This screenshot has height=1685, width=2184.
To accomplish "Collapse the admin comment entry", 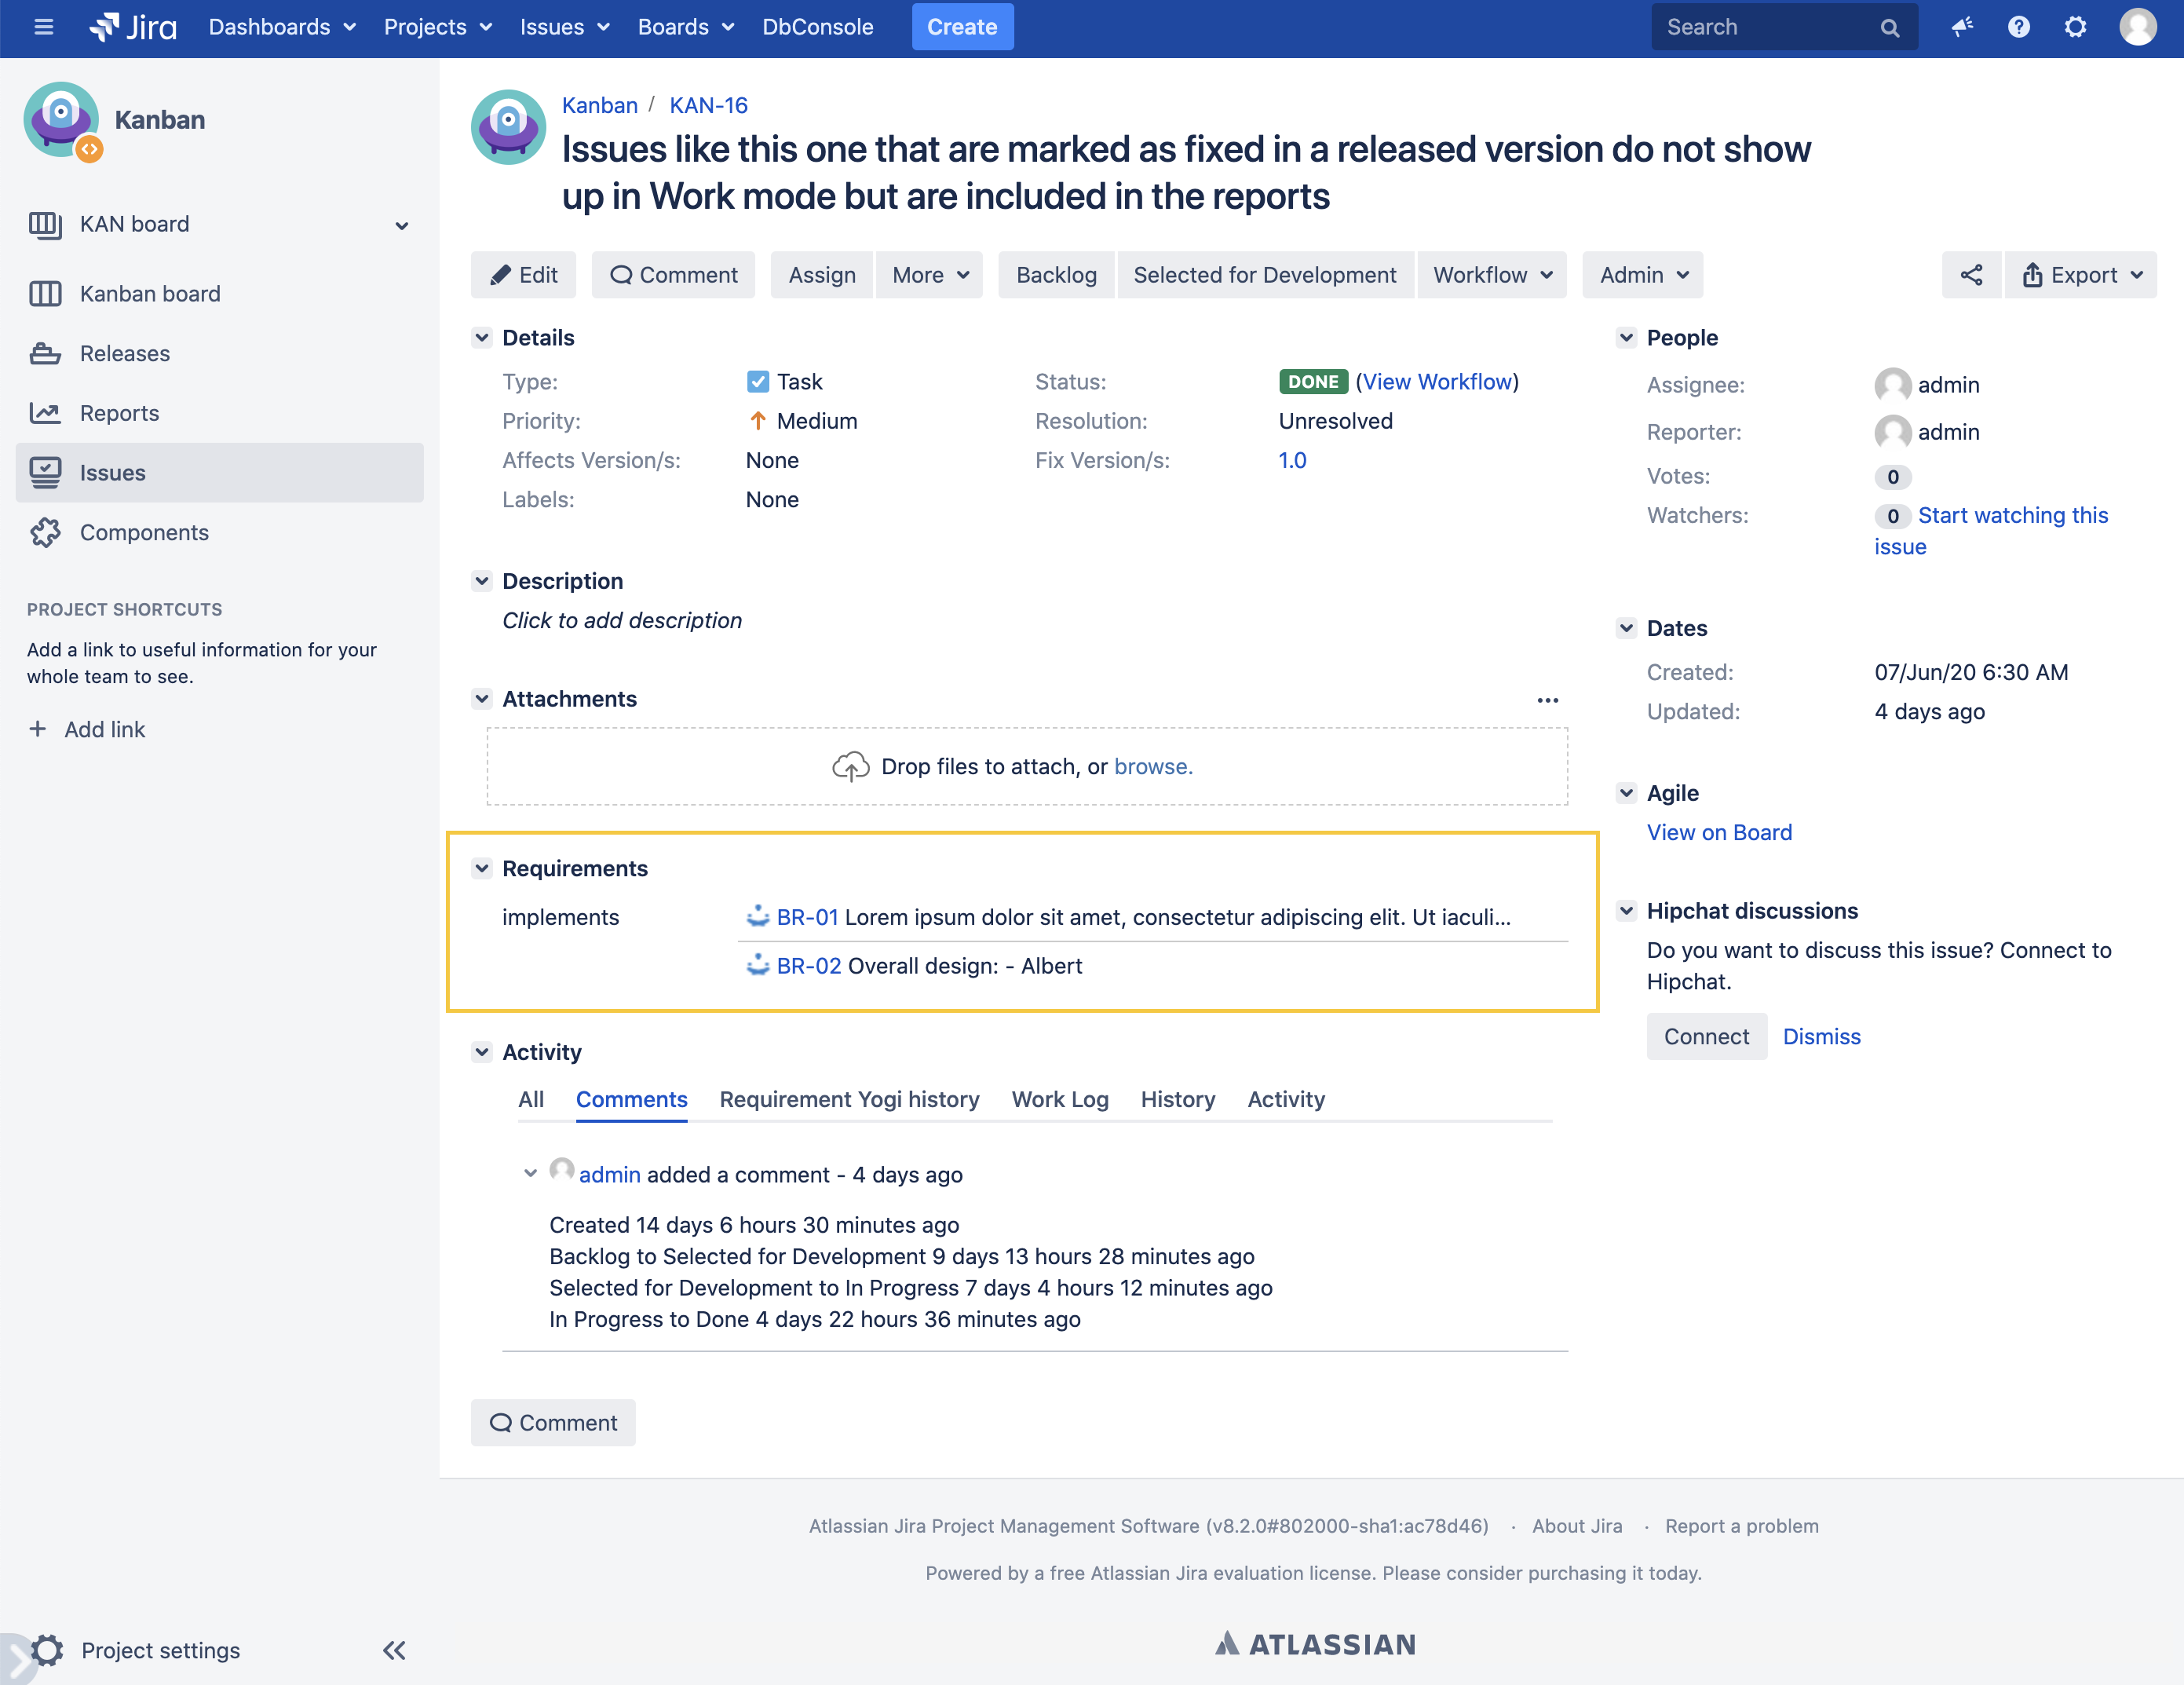I will 530,1173.
